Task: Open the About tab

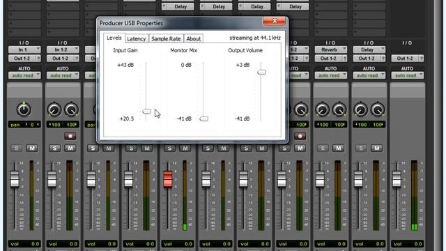Action: (194, 39)
